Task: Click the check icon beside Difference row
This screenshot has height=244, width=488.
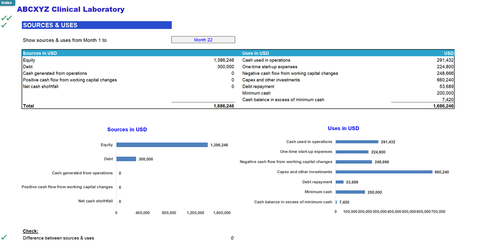Action: coord(4,237)
